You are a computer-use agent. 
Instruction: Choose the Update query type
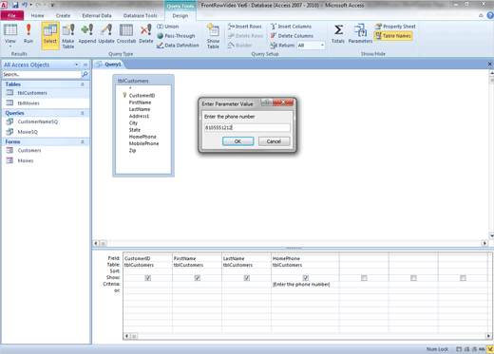pos(106,33)
